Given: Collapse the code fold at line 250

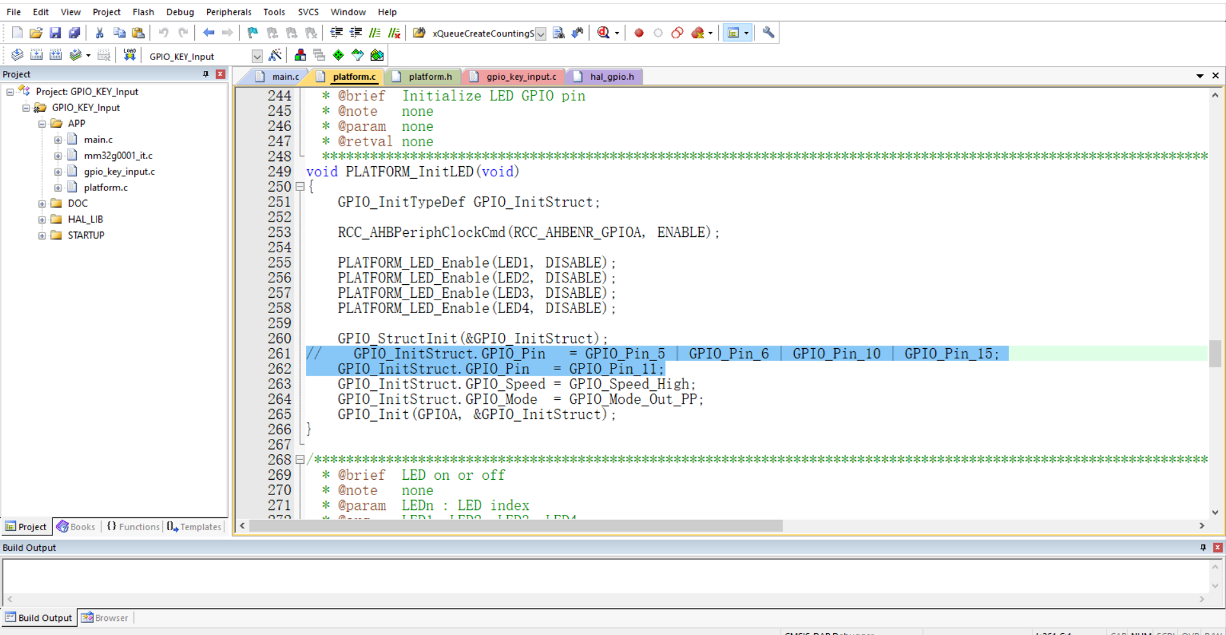Looking at the screenshot, I should [x=300, y=187].
